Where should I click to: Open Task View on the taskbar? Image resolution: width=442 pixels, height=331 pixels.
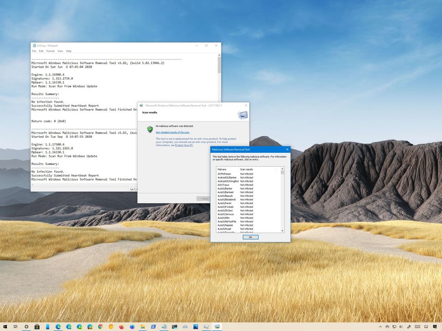(x=15, y=327)
